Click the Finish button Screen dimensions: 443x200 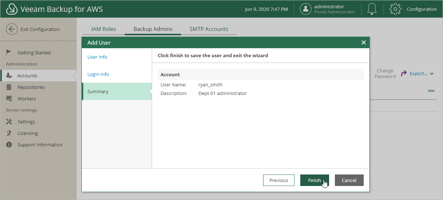tap(314, 180)
